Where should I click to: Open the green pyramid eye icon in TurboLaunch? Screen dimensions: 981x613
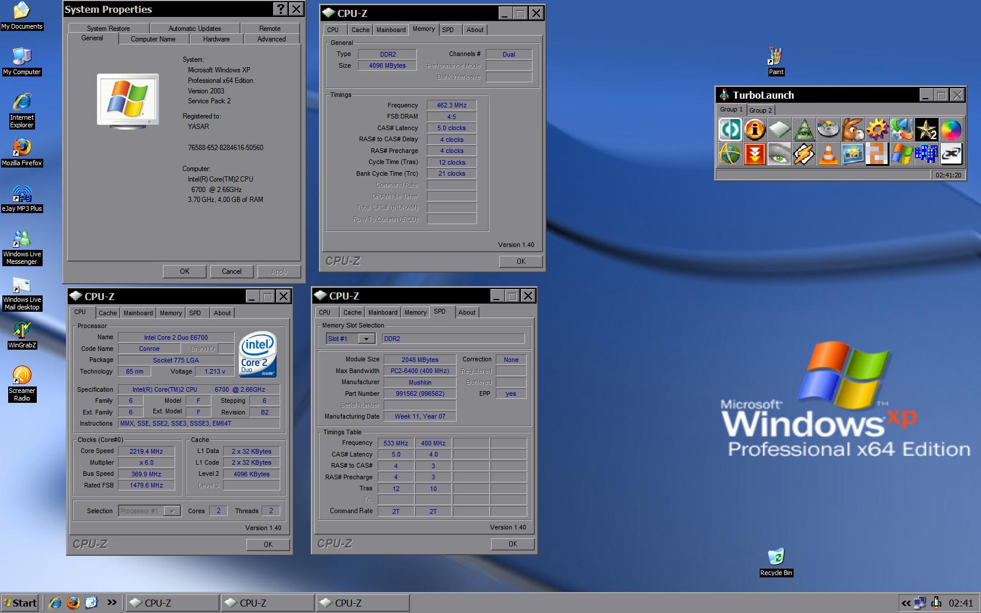click(803, 130)
